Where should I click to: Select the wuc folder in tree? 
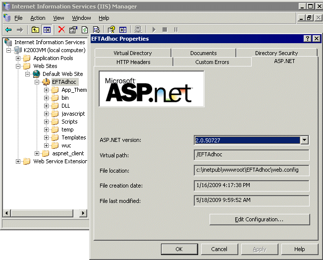tap(66, 145)
